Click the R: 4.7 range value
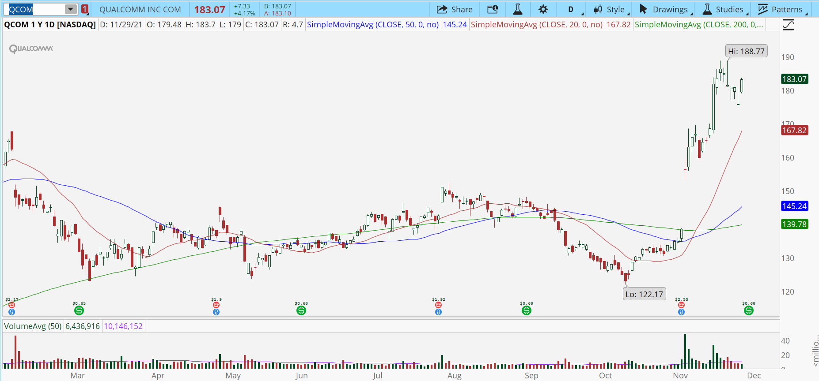The height and width of the screenshot is (381, 819). pos(293,25)
